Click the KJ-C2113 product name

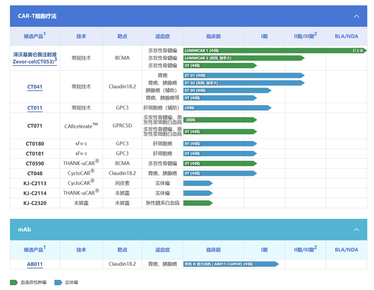(x=35, y=183)
